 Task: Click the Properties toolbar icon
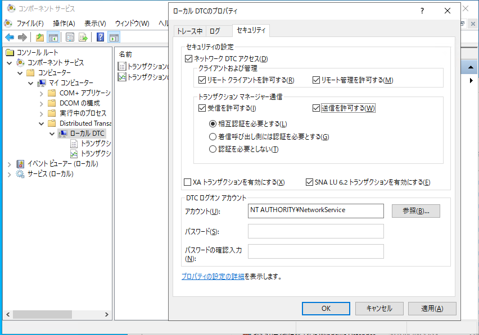[x=70, y=38]
